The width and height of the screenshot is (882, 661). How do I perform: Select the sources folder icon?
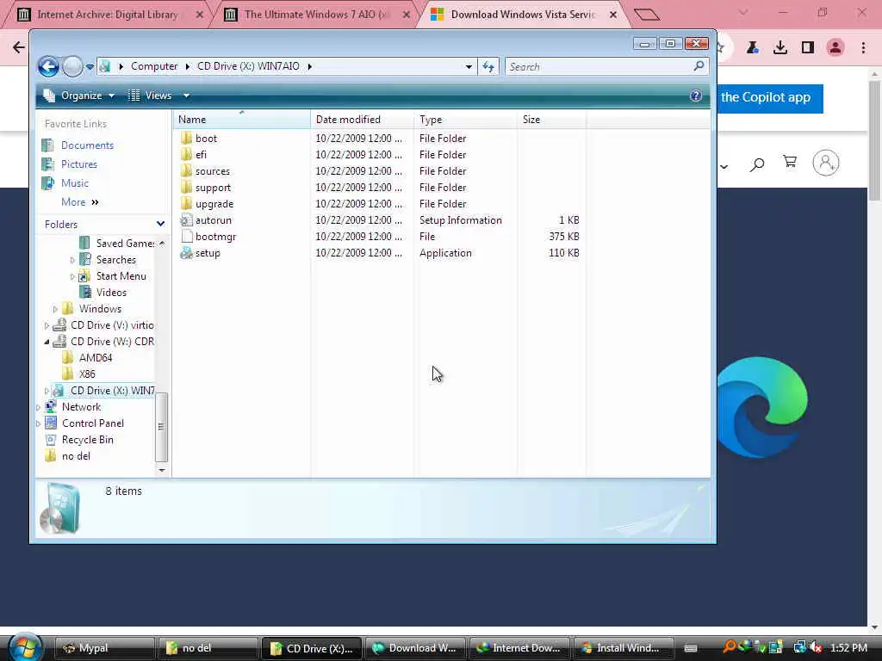[187, 171]
